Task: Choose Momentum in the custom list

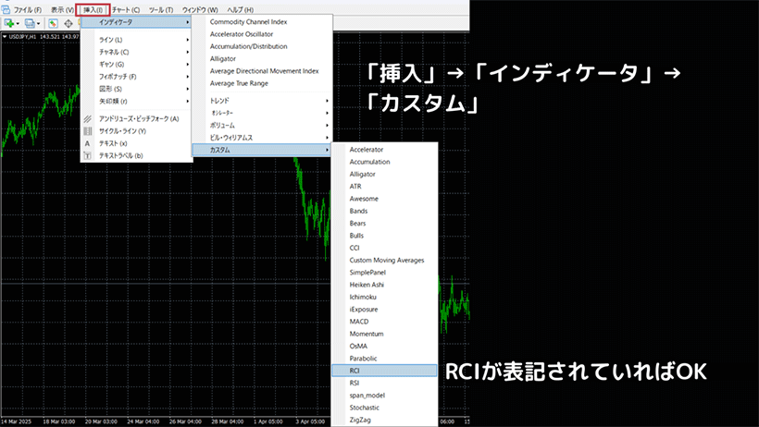Action: click(x=384, y=335)
